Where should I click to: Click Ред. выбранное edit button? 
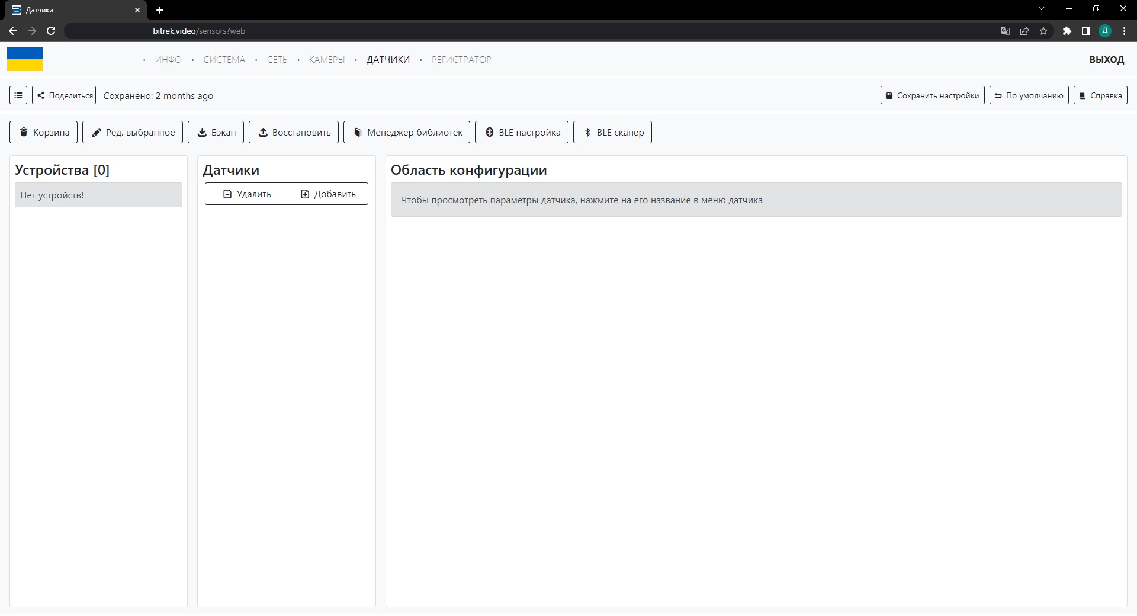click(133, 132)
